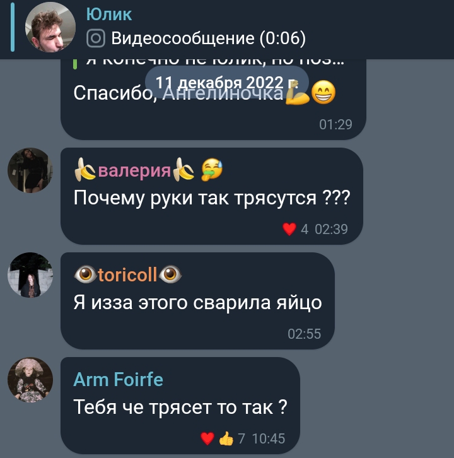Click the video message camera icon in header
454x458 pixels.
tap(95, 38)
